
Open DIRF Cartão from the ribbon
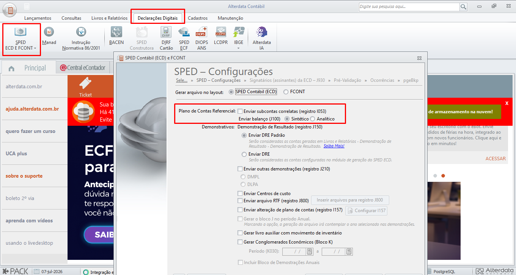tap(166, 39)
